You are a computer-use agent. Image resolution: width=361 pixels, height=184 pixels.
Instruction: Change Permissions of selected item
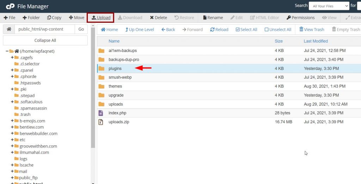[x=300, y=18]
